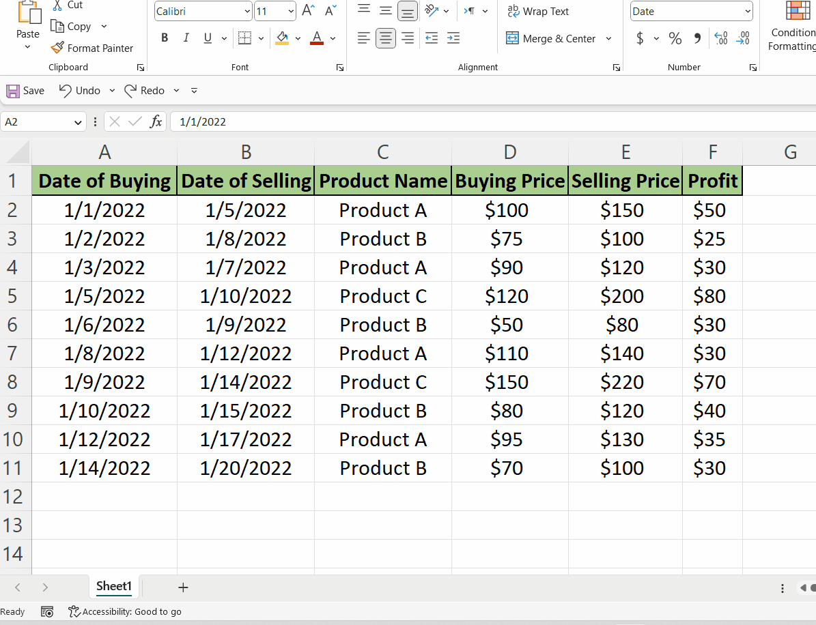Switch to the Sheet1 tab
Screen dimensions: 816x625
(113, 586)
